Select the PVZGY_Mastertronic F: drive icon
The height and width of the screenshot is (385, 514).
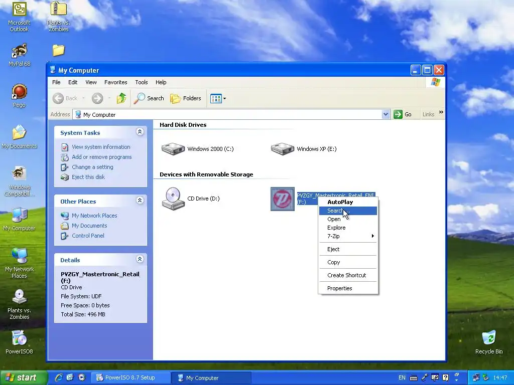(282, 199)
